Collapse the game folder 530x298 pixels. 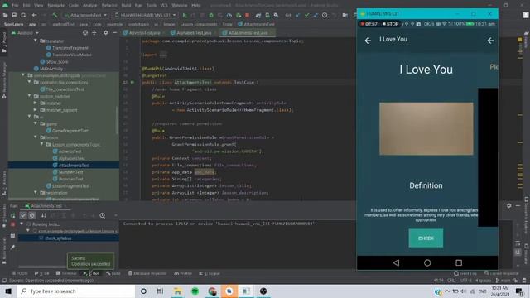36,123
